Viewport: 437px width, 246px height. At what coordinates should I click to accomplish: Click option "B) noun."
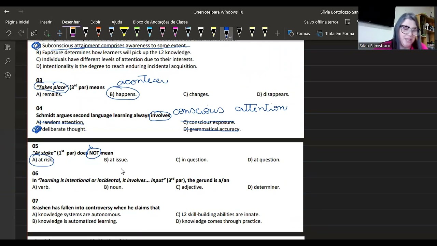(x=113, y=187)
